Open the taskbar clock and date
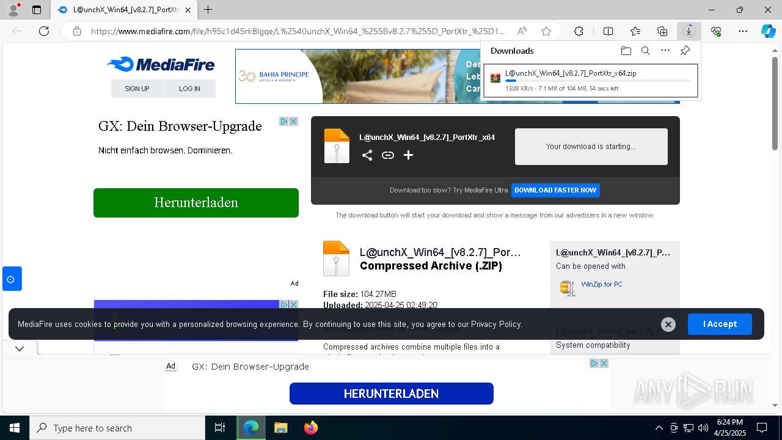Screen dimensions: 782x440 pos(729,428)
